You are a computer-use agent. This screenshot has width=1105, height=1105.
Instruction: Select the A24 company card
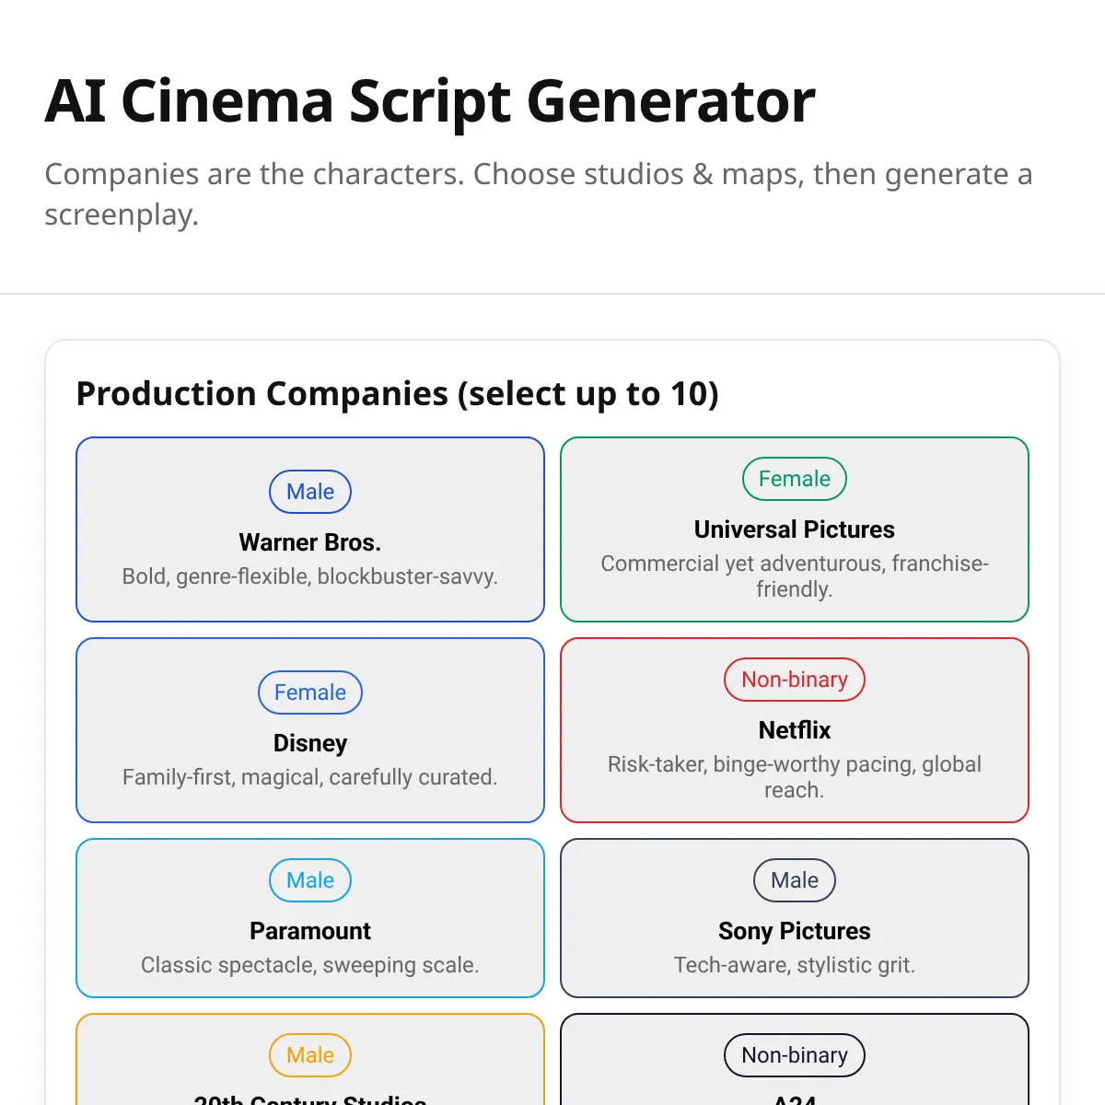tap(795, 1060)
